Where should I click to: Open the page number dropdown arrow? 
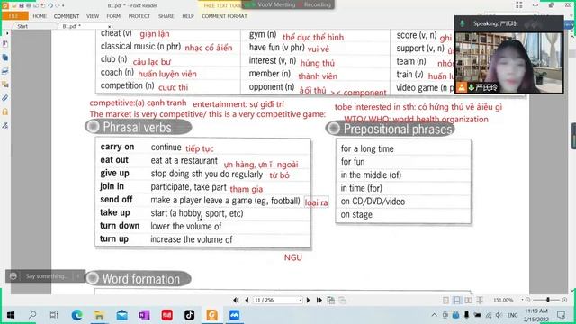coord(300,300)
